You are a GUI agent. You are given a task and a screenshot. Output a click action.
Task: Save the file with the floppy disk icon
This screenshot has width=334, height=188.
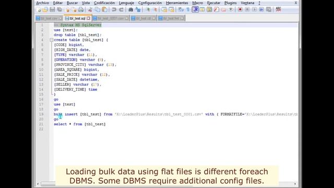tap(52, 9)
